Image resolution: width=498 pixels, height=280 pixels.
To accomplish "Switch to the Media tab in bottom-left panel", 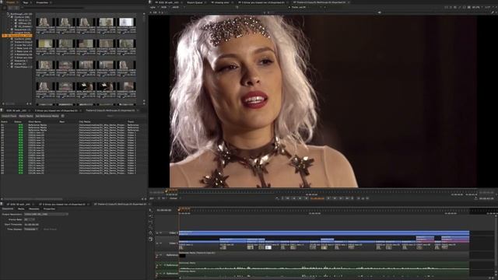I will point(21,209).
